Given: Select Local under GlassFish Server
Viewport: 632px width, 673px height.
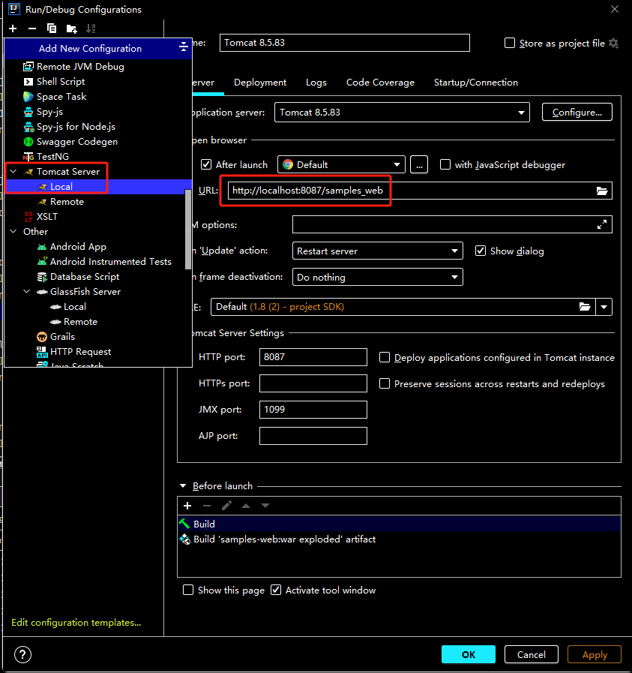Looking at the screenshot, I should click(x=75, y=307).
